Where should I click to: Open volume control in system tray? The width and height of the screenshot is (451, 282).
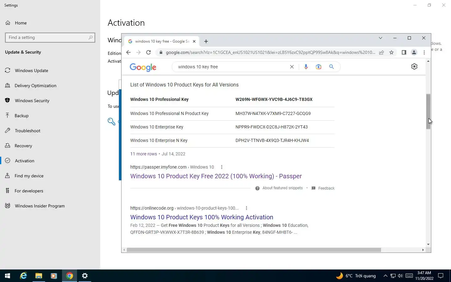tap(400, 276)
